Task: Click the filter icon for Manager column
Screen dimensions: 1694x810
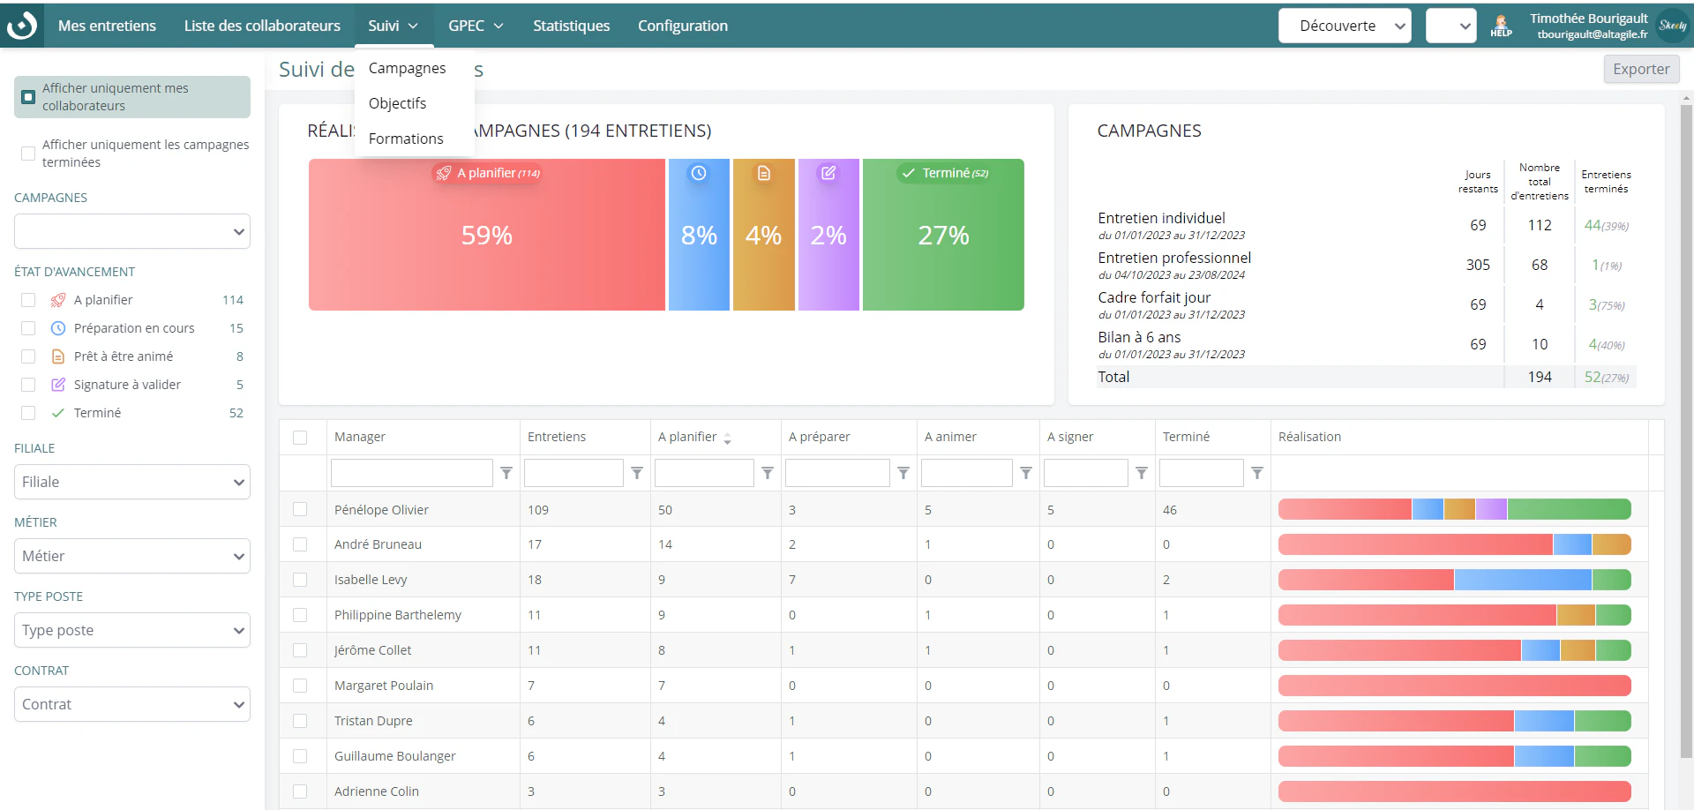Action: [x=506, y=474]
